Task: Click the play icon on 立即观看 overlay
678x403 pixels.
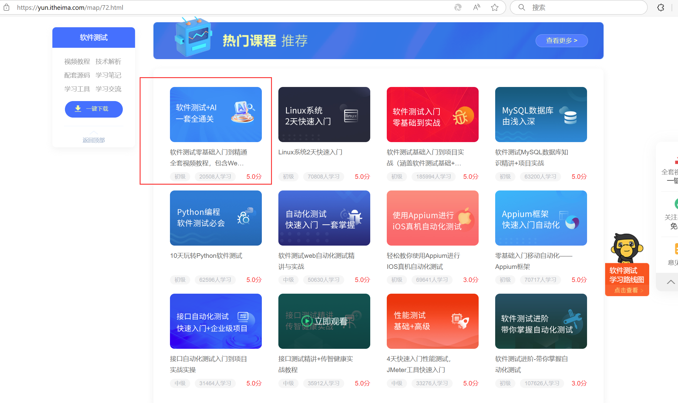Action: 307,321
